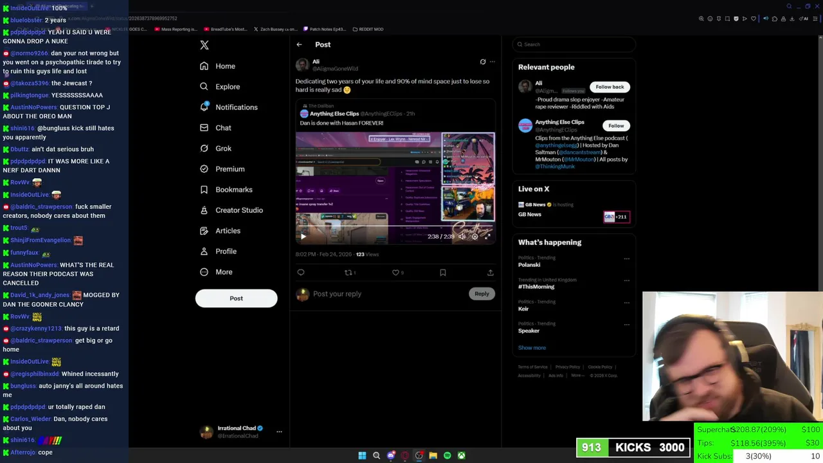Expand the More sidebar menu

click(x=216, y=272)
